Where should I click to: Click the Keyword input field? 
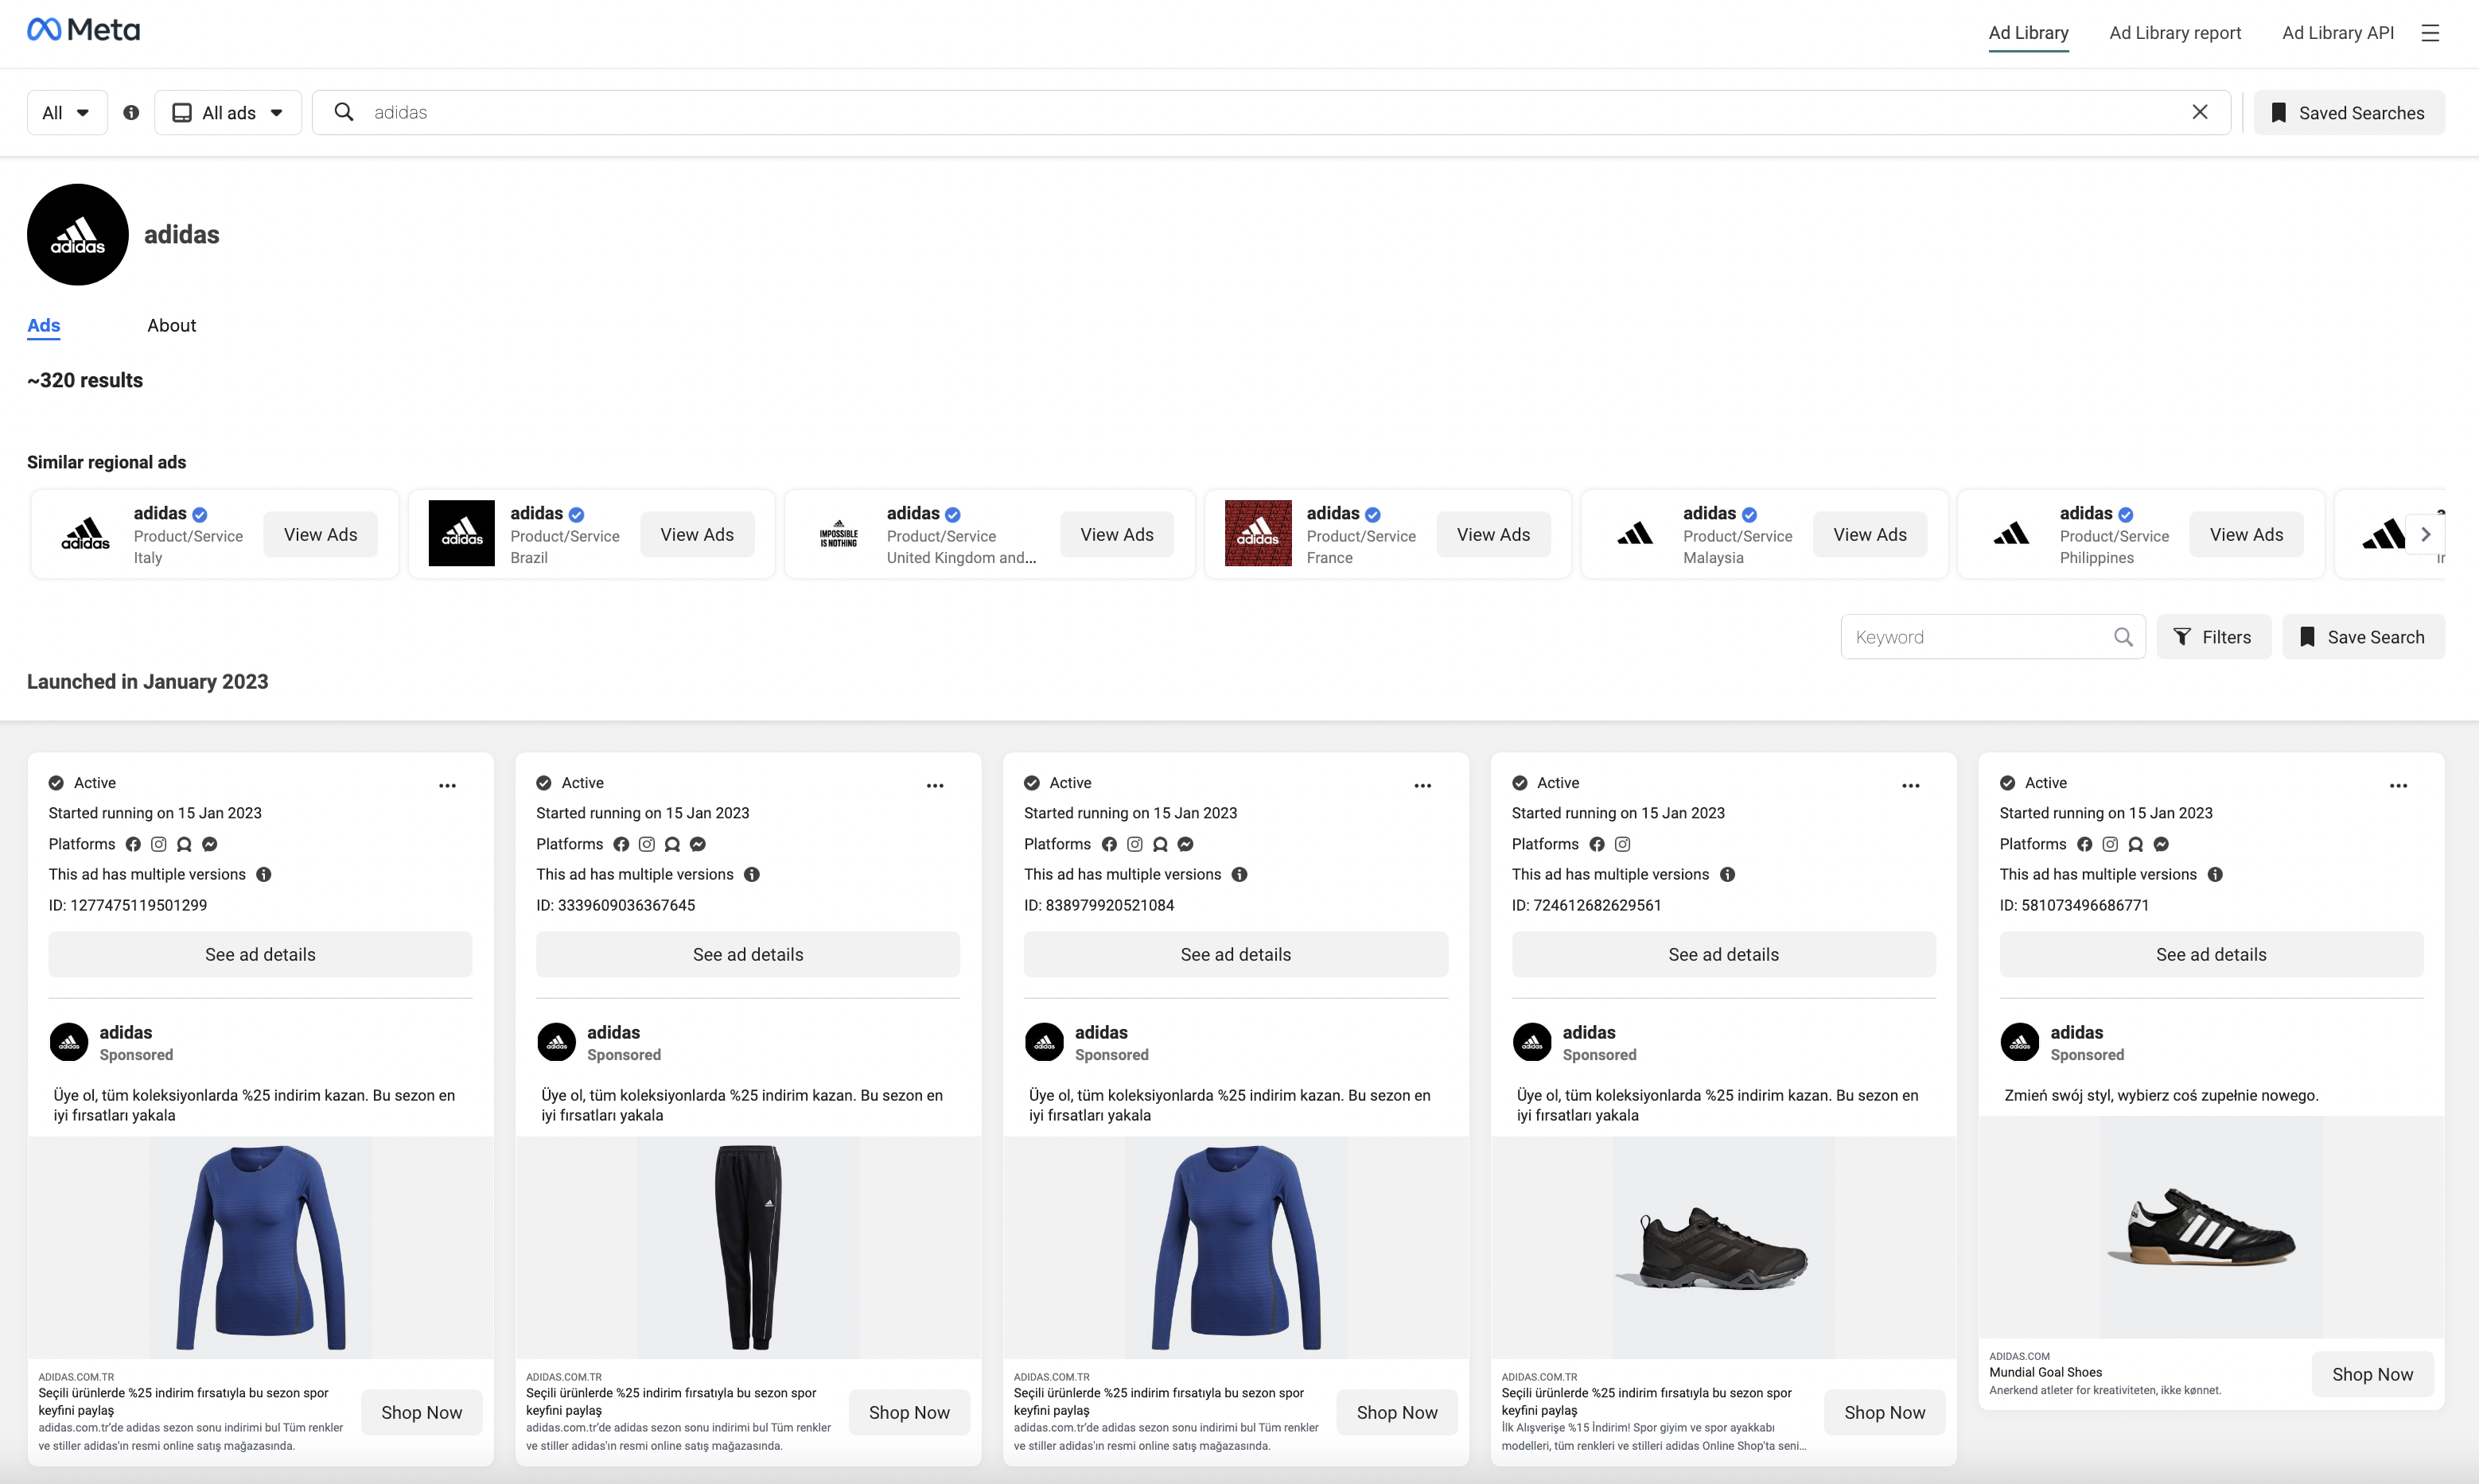pyautogui.click(x=1975, y=637)
